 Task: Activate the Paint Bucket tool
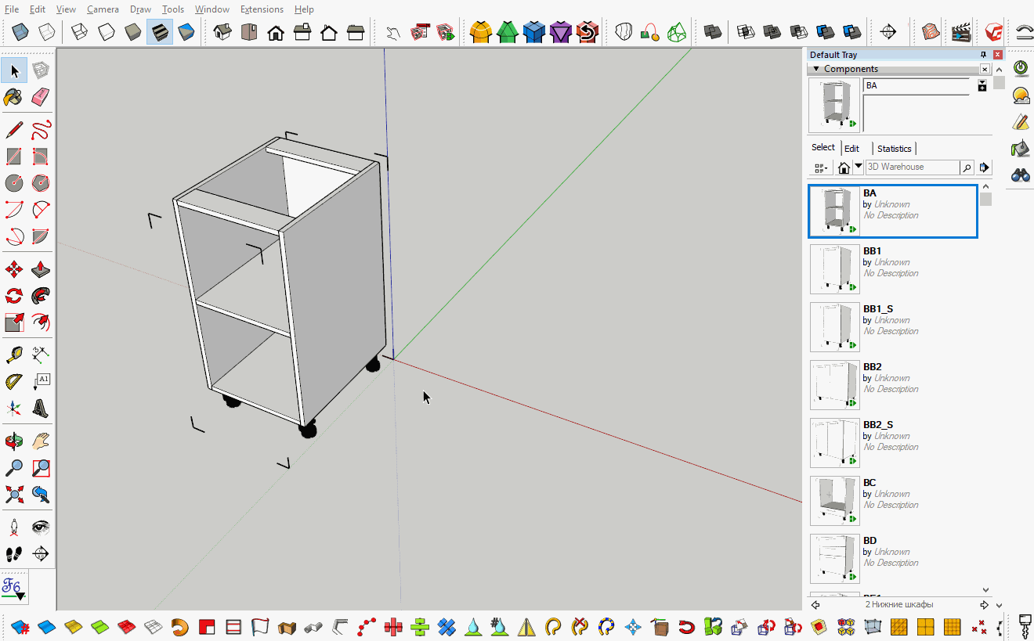[x=13, y=98]
